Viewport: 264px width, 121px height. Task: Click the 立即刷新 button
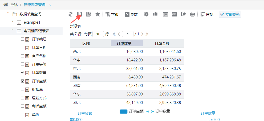pyautogui.click(x=230, y=14)
